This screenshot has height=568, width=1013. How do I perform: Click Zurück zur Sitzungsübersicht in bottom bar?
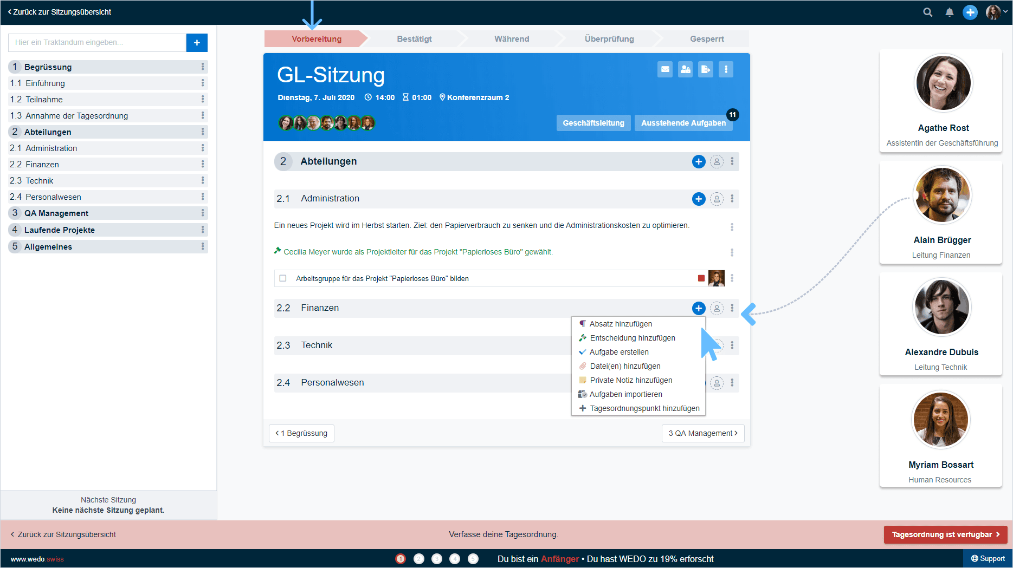point(63,534)
